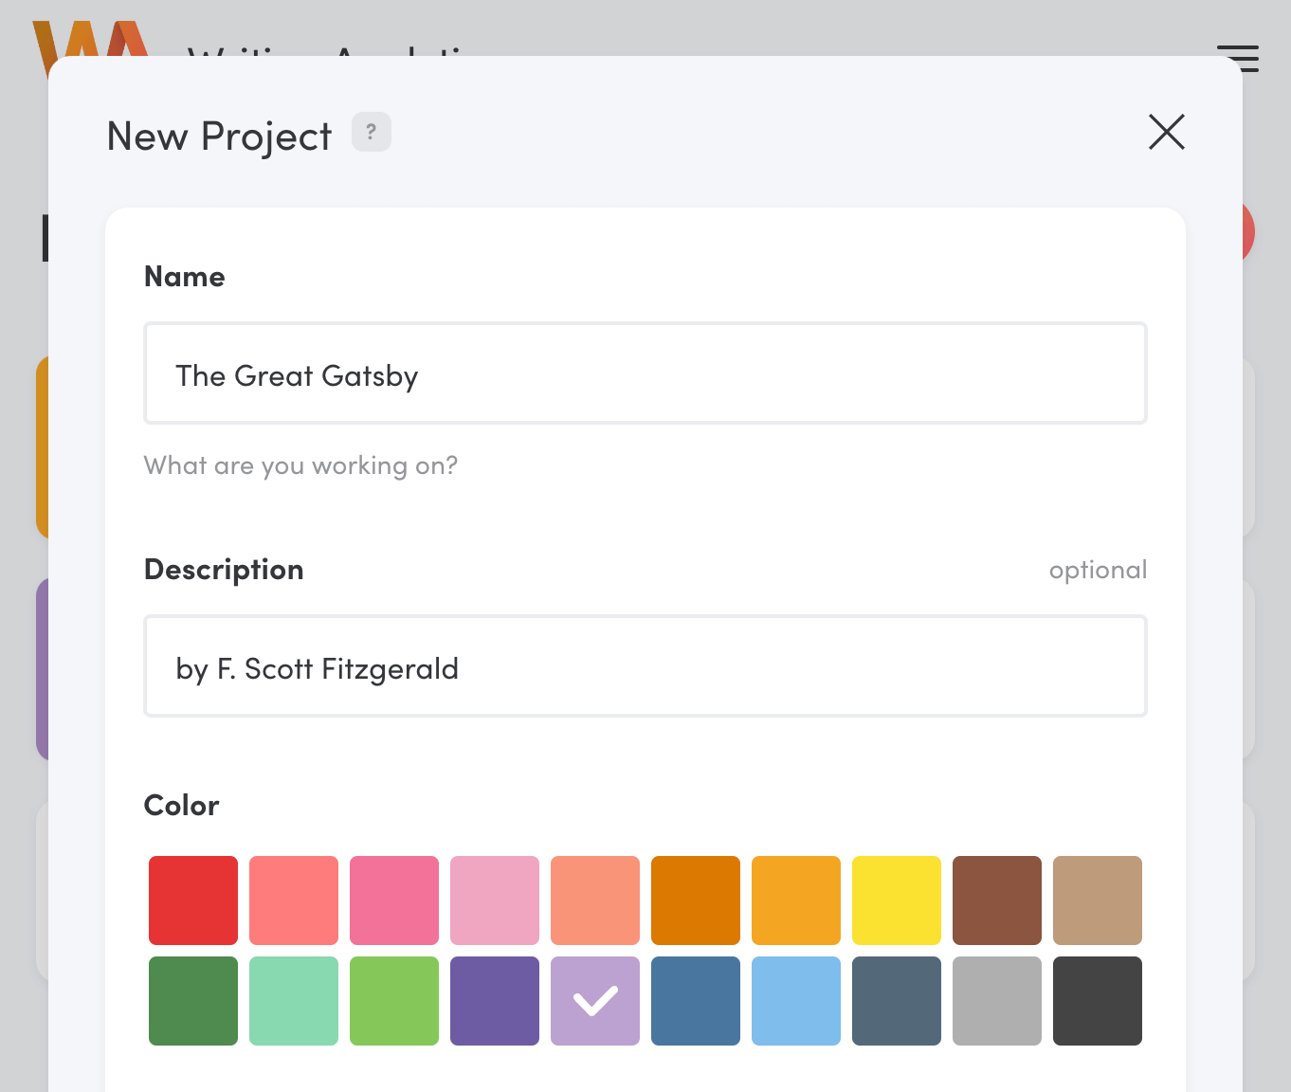Click the help question mark icon
Viewport: 1291px width, 1092px height.
click(372, 132)
